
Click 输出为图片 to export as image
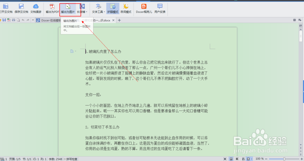(x=68, y=9)
